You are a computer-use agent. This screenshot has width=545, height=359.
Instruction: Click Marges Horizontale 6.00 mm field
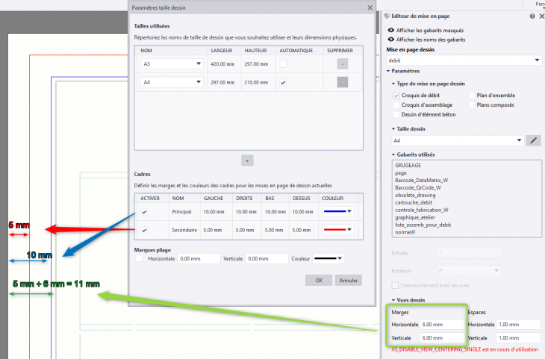[442, 325]
